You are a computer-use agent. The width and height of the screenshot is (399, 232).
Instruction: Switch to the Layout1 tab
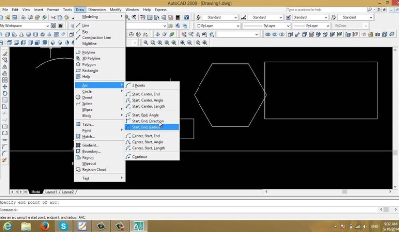pos(51,192)
